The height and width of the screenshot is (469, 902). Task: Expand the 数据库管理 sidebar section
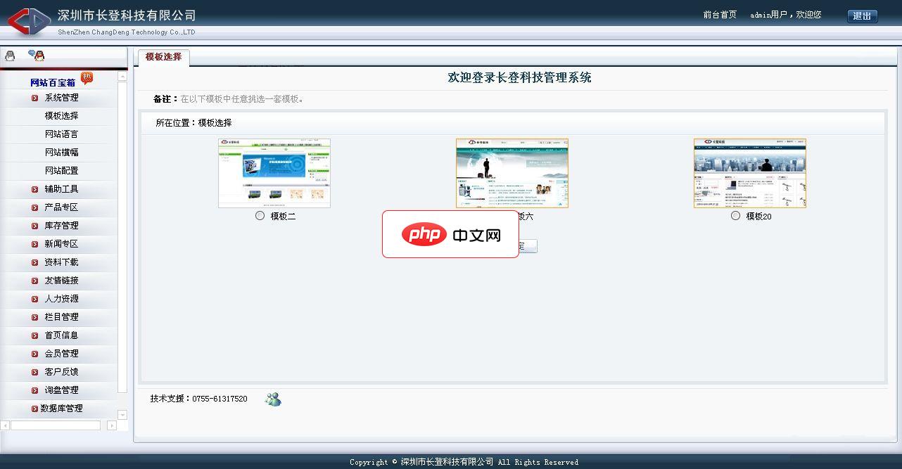coord(61,409)
